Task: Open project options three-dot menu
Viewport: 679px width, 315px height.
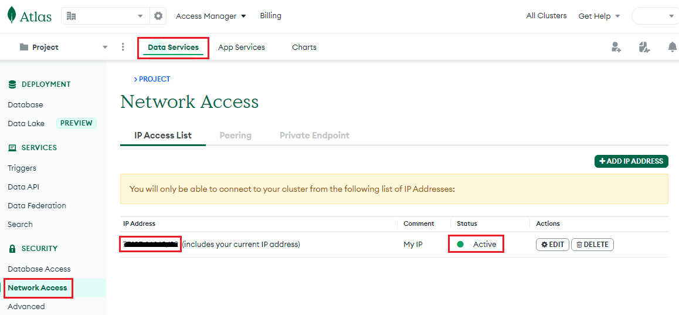Action: 123,47
